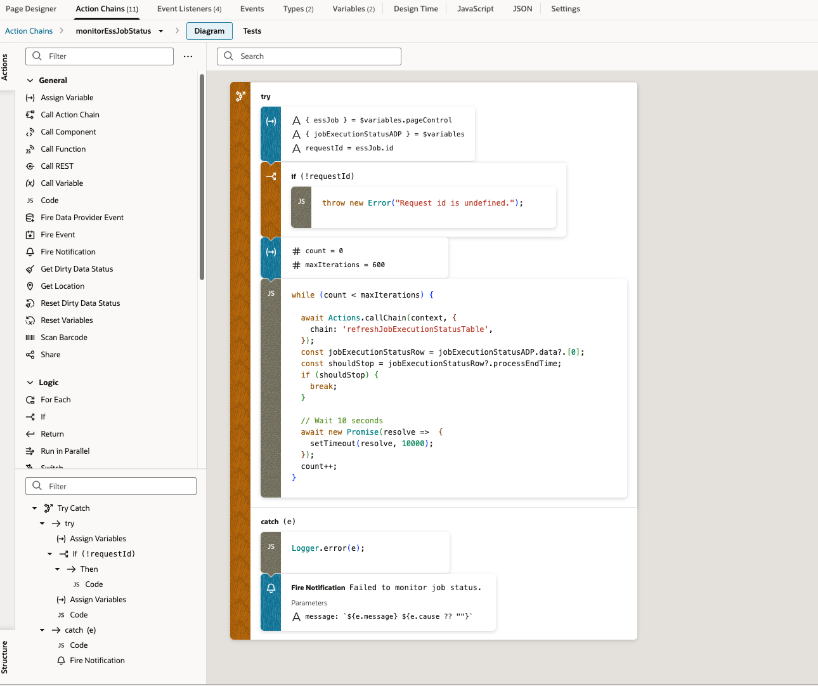Image resolution: width=818 pixels, height=686 pixels.
Task: Click the Share action icon
Action: (30, 355)
